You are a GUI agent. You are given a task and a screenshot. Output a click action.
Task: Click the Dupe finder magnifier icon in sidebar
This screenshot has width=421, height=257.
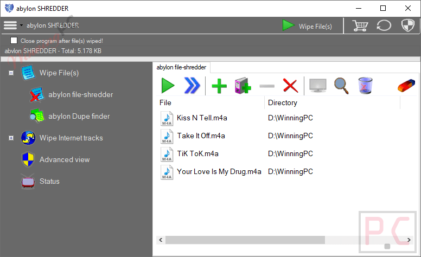(x=37, y=116)
